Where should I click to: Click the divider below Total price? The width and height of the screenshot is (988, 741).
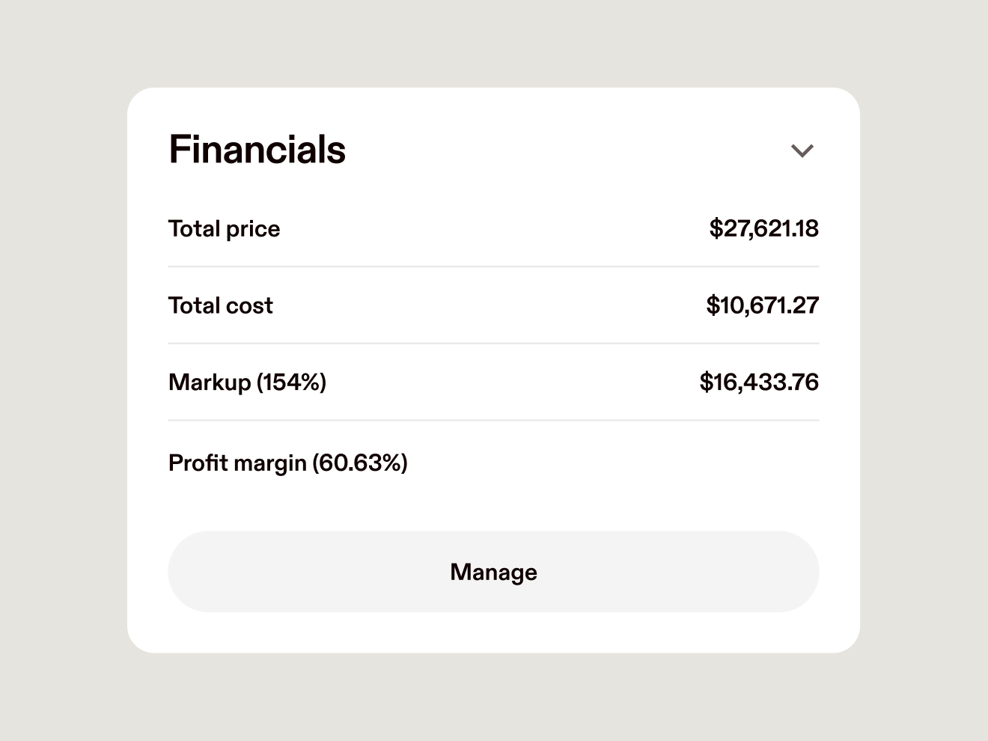coord(493,266)
